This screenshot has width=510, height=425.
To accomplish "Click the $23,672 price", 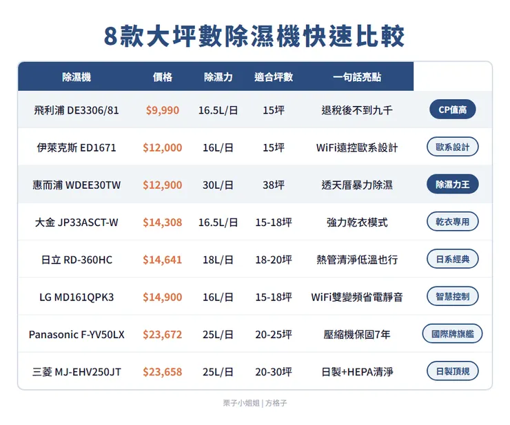I will (162, 335).
